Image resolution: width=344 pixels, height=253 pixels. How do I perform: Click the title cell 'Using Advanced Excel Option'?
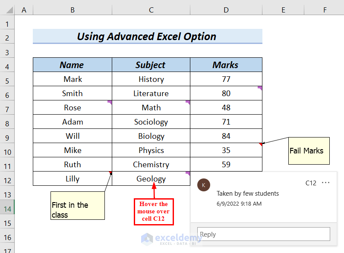tap(148, 36)
